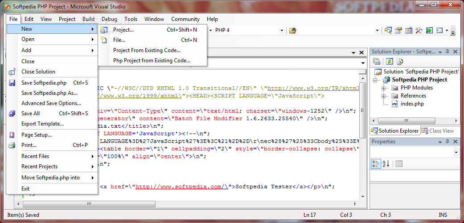This screenshot has width=464, height=223.
Task: Open the editor members navigation dropdown
Action: pyautogui.click(x=363, y=63)
